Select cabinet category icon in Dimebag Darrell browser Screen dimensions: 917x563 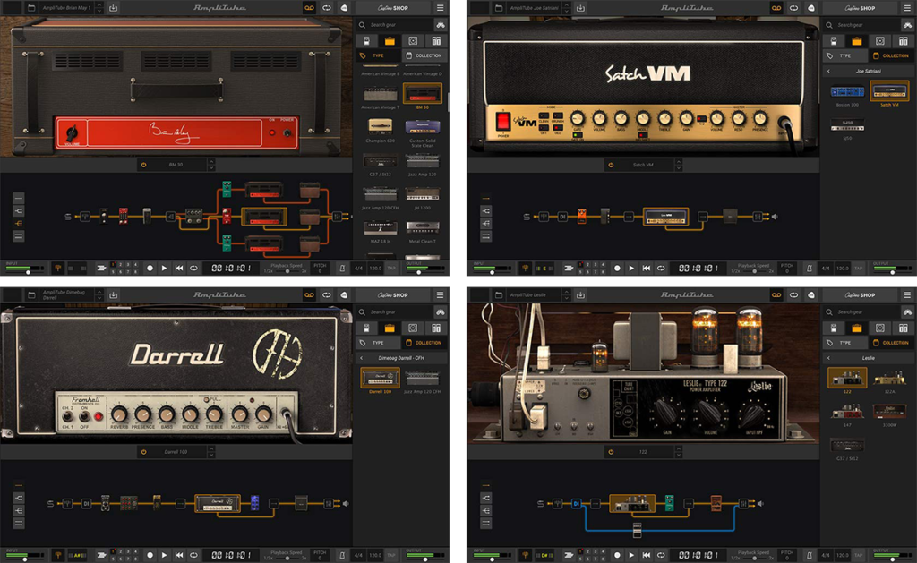(x=413, y=328)
